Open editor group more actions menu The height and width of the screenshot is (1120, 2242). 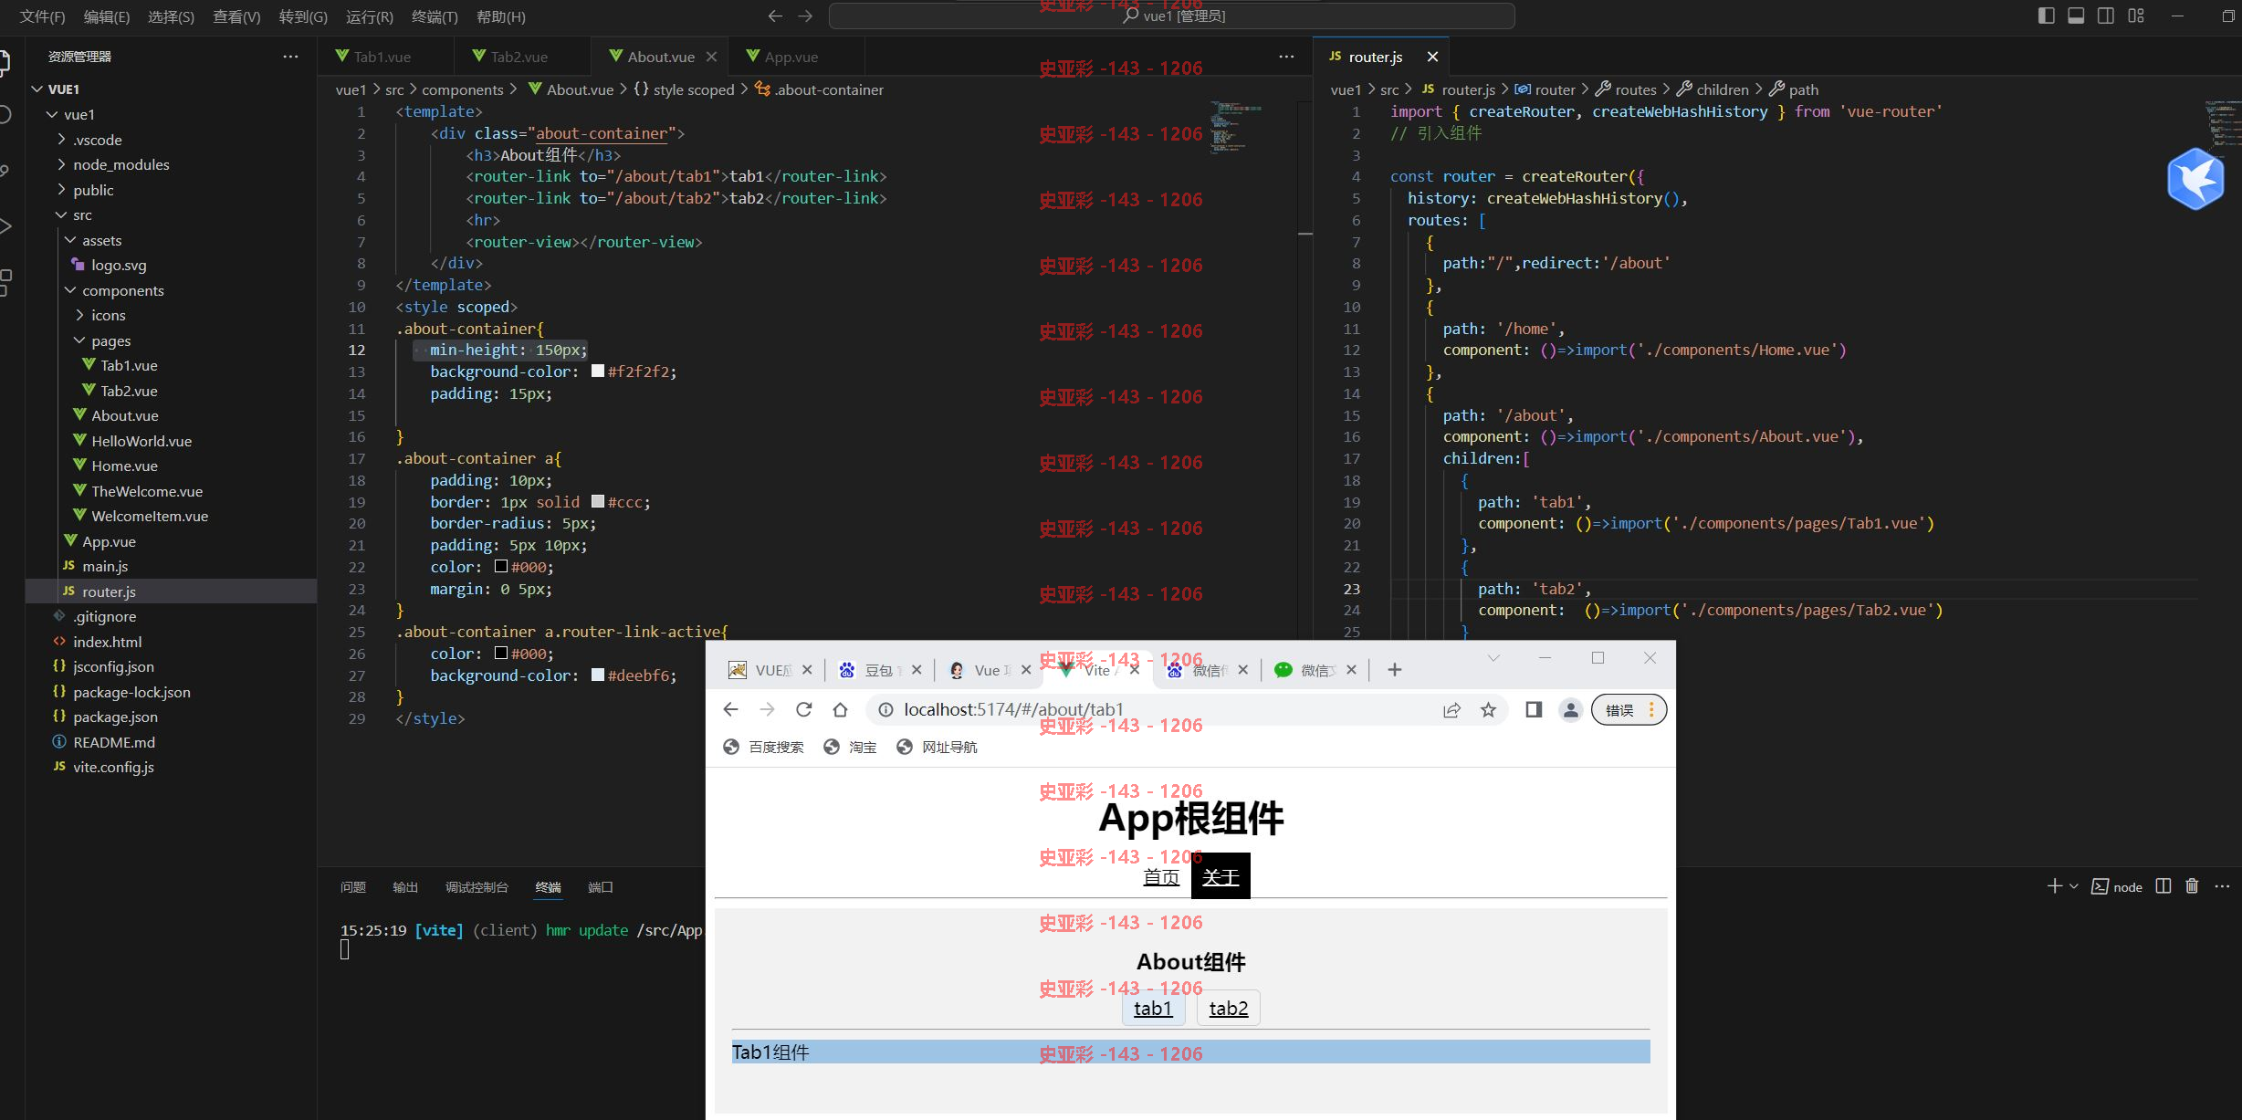pos(1286,57)
